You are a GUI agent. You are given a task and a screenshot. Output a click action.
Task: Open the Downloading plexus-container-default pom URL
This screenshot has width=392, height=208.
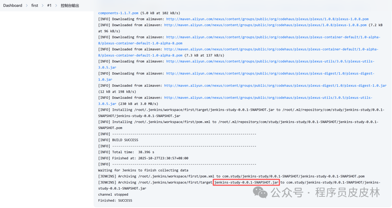click(239, 40)
